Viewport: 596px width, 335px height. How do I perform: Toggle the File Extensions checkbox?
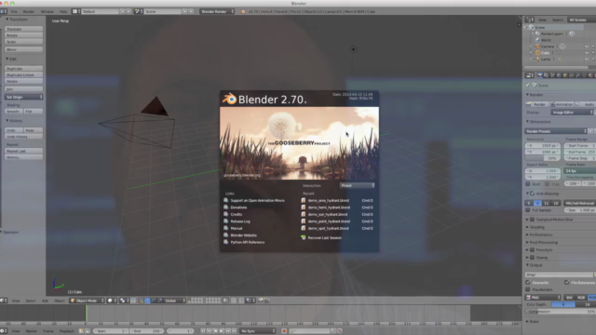[x=567, y=283]
